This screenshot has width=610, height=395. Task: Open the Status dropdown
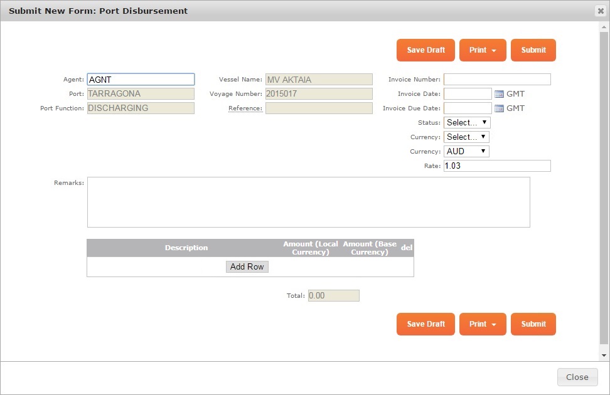466,122
